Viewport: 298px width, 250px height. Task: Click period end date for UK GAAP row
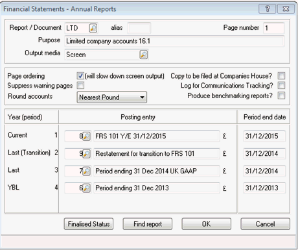[264, 171]
